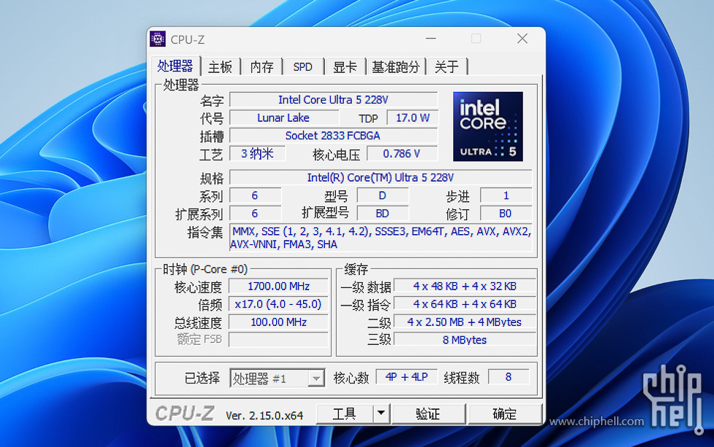Switch to the 关于 tab
This screenshot has height=447, width=714.
(446, 67)
